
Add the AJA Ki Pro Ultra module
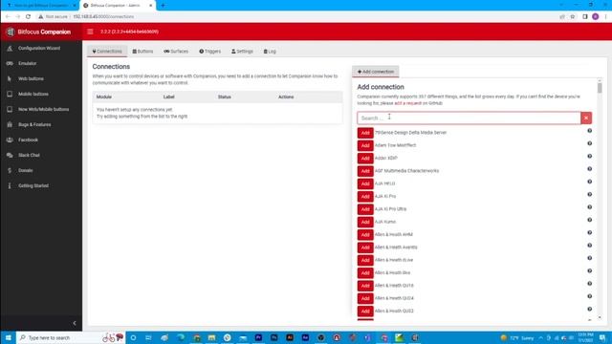[x=365, y=209]
